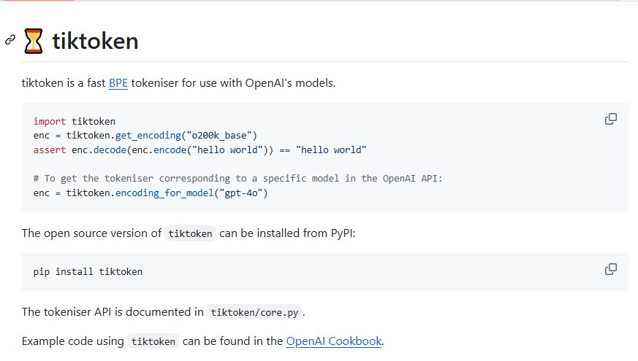638x361 pixels.
Task: Open the BPE link
Action: tap(118, 83)
